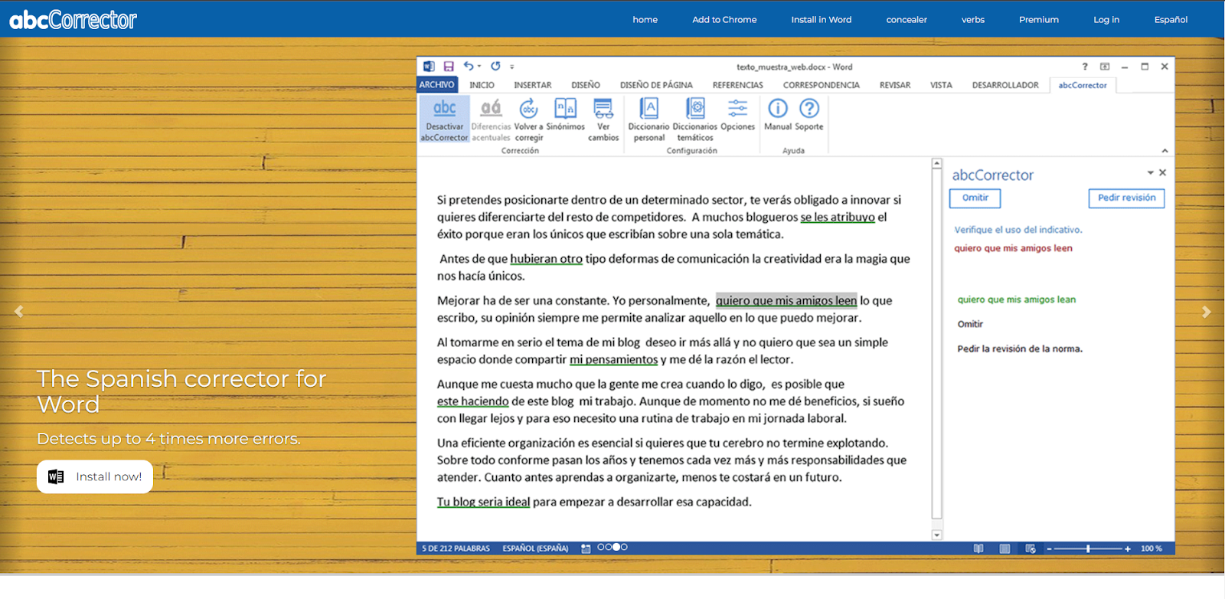Click the zoom slider handle
Viewport: 1225px width, 599px height.
[x=1088, y=548]
